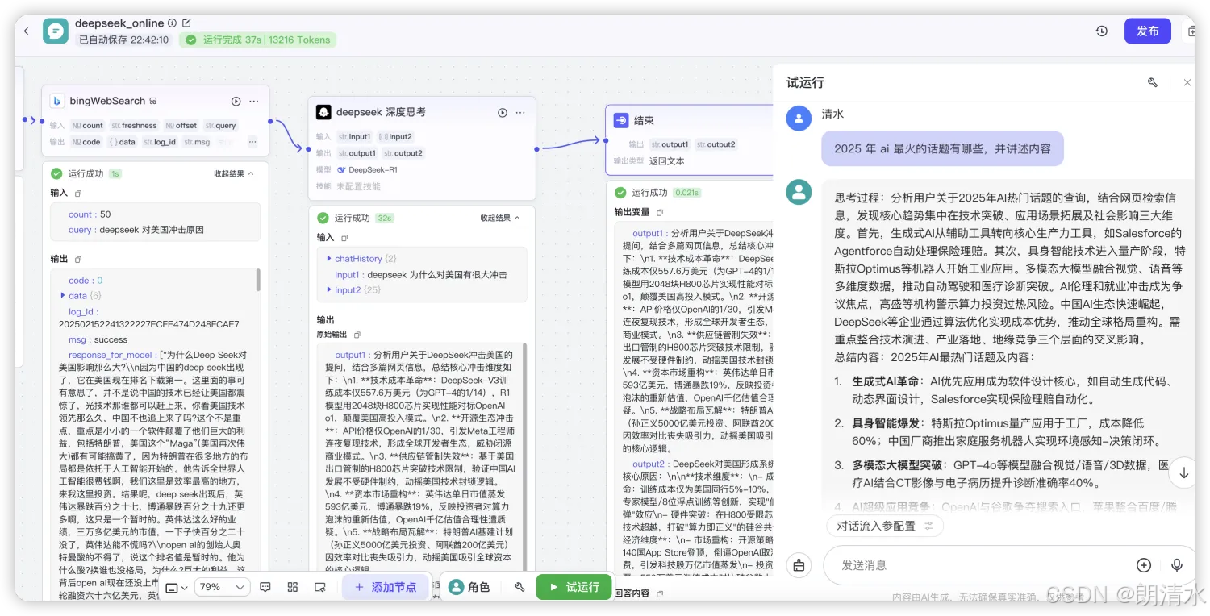This screenshot has width=1210, height=616.
Task: Open the 79% zoom level dropdown
Action: [223, 587]
